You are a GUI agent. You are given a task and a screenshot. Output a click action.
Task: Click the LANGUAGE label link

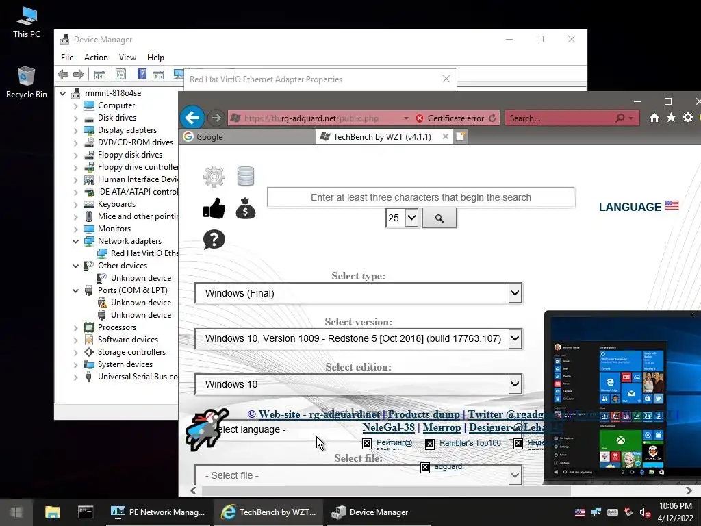click(x=630, y=207)
